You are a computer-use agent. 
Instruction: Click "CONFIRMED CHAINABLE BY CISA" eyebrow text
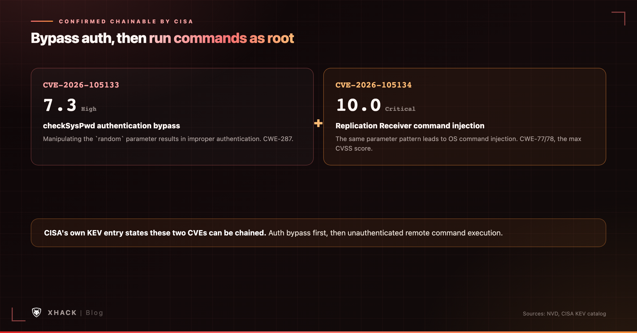click(x=126, y=21)
